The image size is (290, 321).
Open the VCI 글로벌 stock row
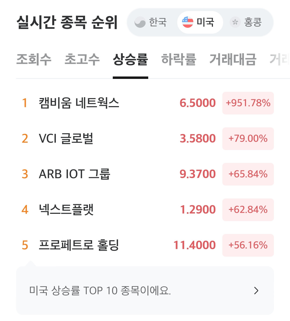click(145, 139)
